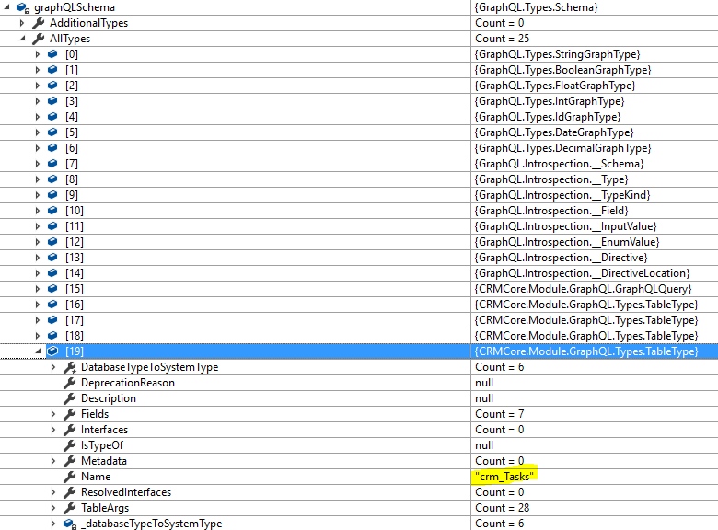The image size is (718, 530).
Task: Click the cube icon of item [8]
Action: tap(52, 179)
